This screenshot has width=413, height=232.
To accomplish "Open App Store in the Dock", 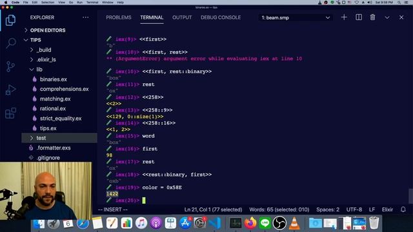I will (x=185, y=224).
